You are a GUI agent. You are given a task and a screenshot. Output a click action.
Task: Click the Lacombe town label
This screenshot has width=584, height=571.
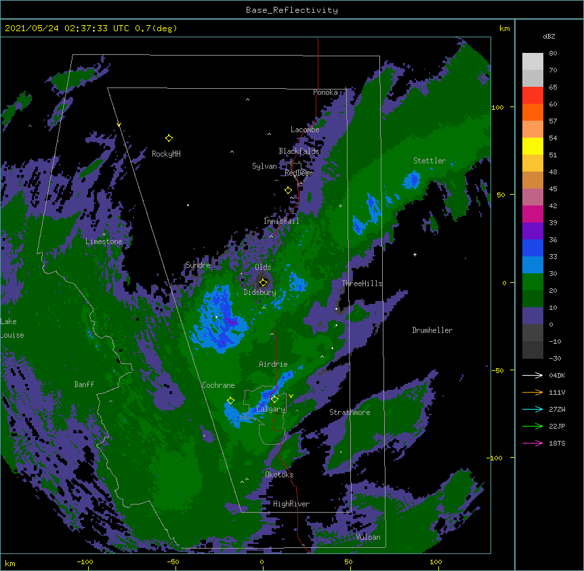pos(305,130)
